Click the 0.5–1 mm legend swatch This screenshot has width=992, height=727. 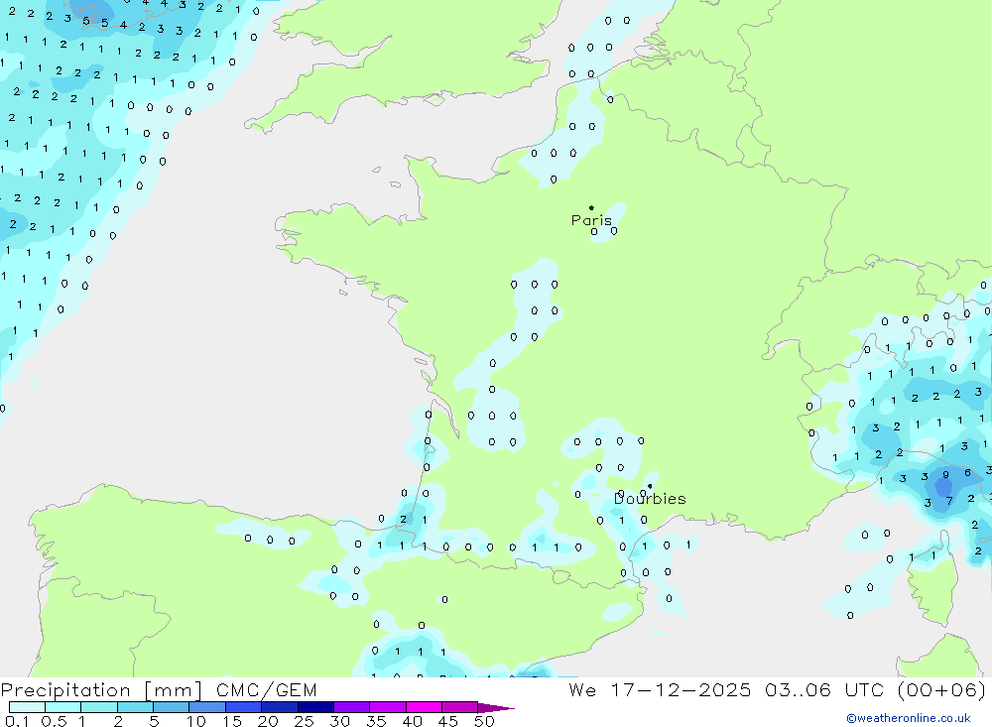[x=63, y=707]
